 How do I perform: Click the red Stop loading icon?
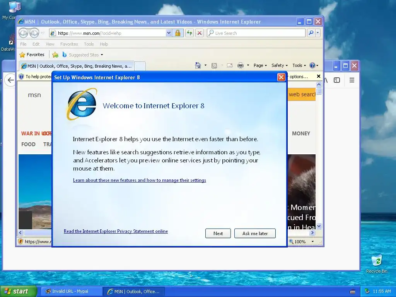pos(200,33)
